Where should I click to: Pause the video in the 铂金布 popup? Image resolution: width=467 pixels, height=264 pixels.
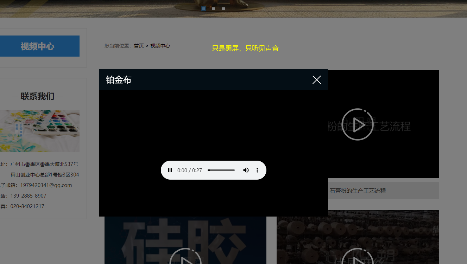(x=170, y=170)
